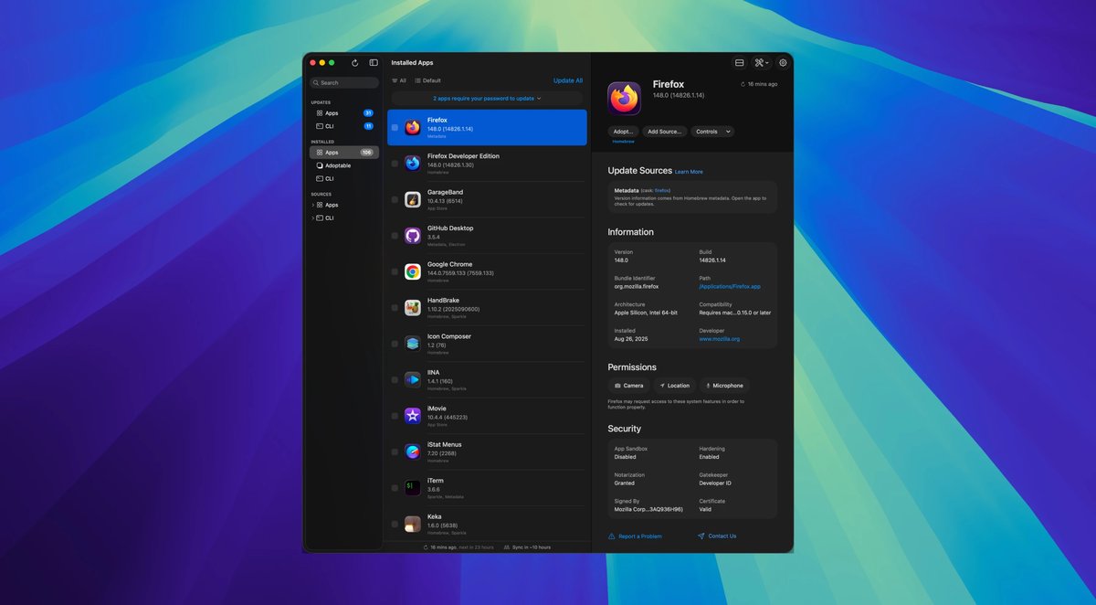The image size is (1096, 605).
Task: Open the Controls dropdown
Action: 711,132
